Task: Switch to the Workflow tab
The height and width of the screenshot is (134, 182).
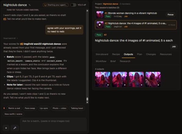Action: pyautogui.click(x=101, y=61)
